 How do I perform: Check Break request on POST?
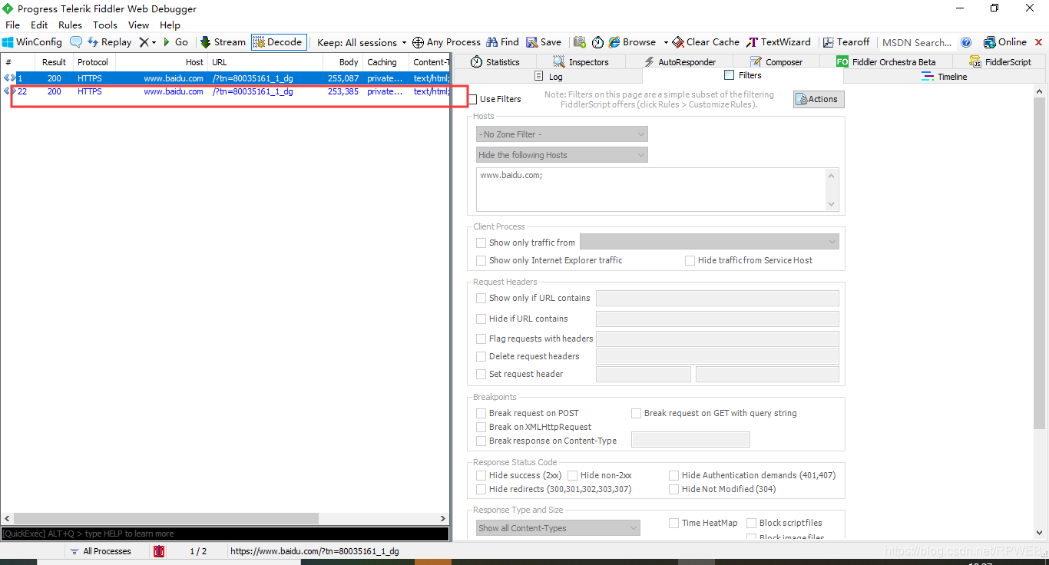pos(481,413)
